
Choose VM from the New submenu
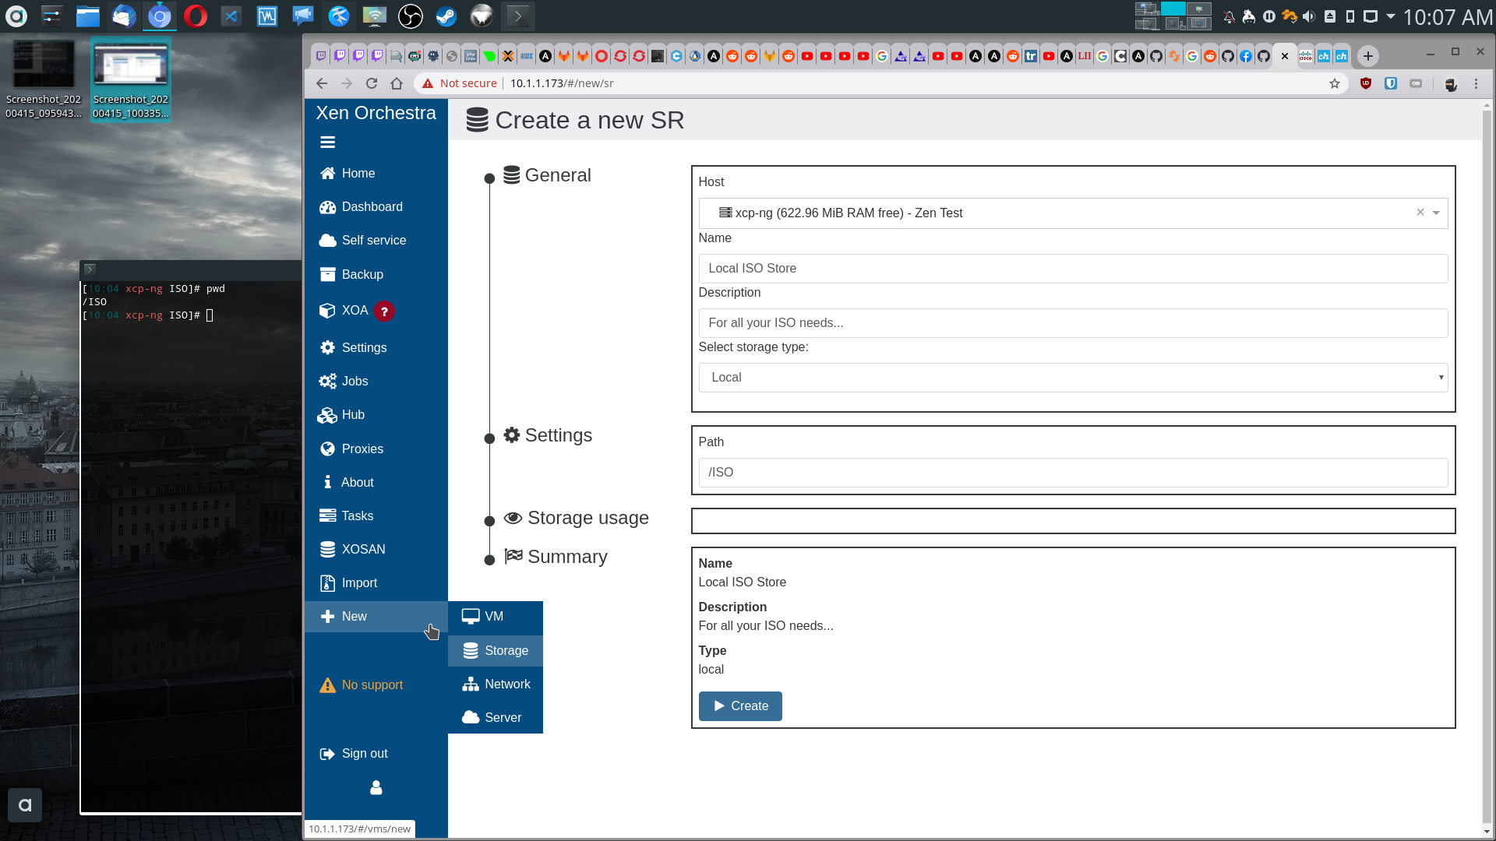coord(496,616)
